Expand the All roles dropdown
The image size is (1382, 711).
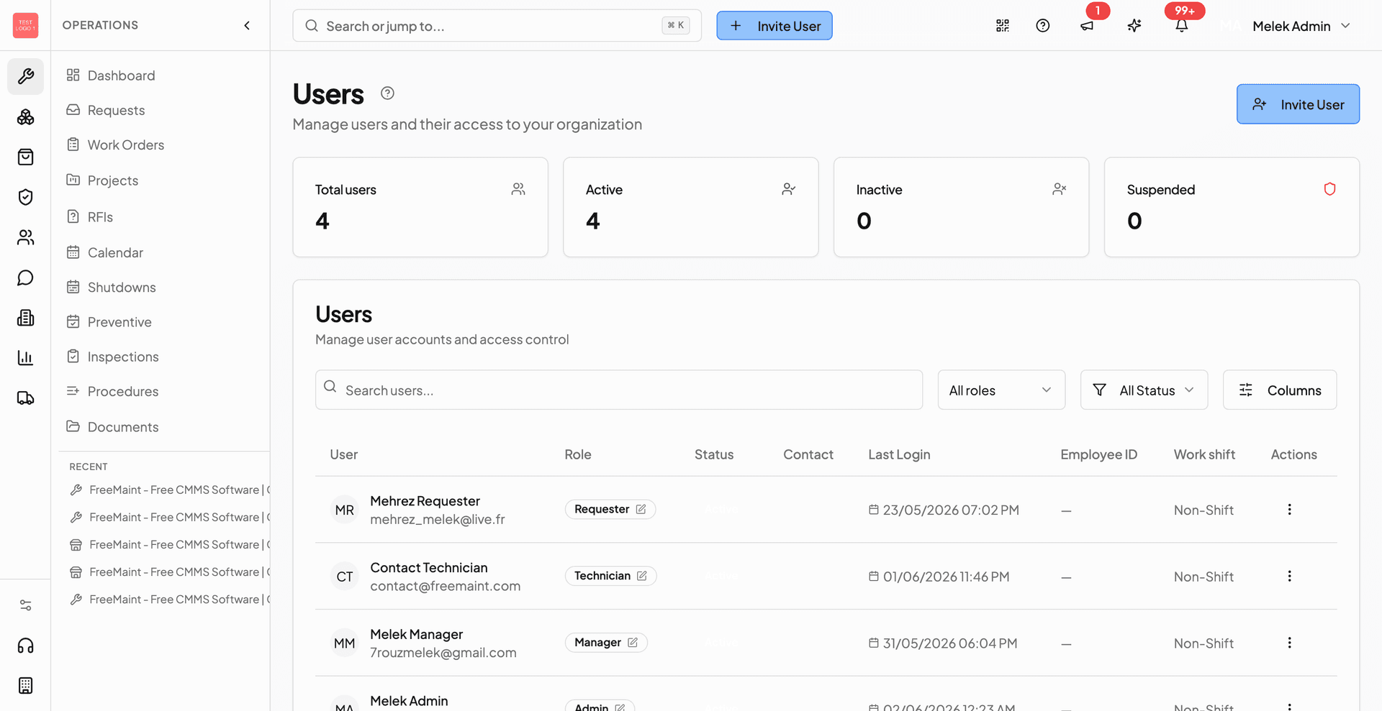[x=1001, y=390]
